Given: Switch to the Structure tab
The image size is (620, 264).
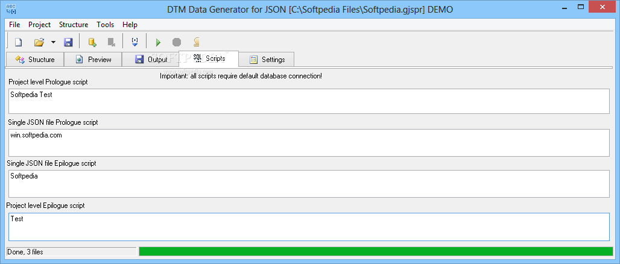Looking at the screenshot, I should 35,59.
